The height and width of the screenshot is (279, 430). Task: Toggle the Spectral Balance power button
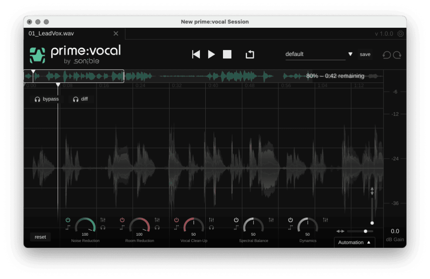coord(236,220)
